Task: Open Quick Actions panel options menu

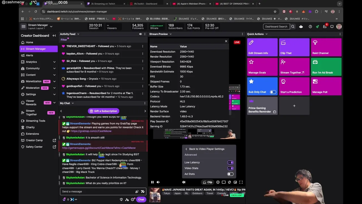Action: [x=340, y=34]
